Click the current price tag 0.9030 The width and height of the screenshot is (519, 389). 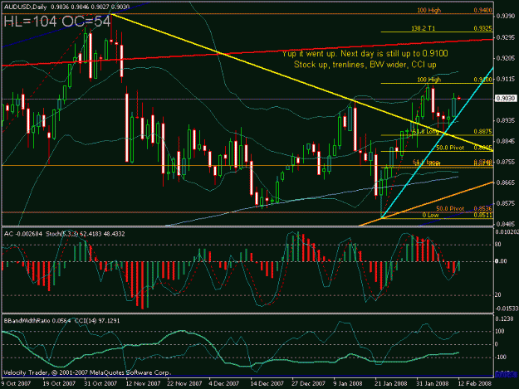(506, 99)
